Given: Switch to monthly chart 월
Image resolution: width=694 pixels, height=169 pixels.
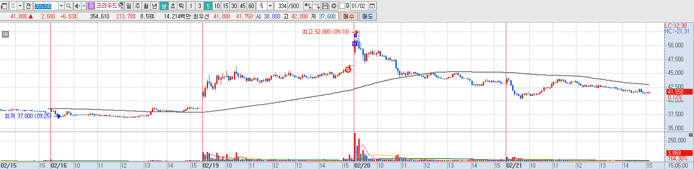Looking at the screenshot, I should 146,6.
